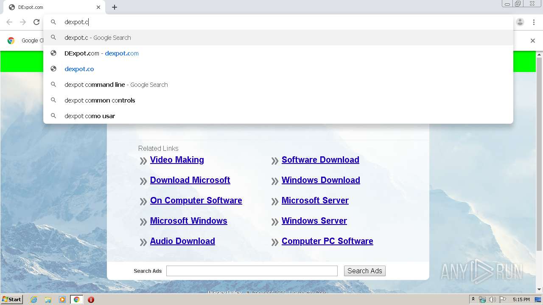
Task: Click the Chrome logo in info bar
Action: [x=11, y=41]
